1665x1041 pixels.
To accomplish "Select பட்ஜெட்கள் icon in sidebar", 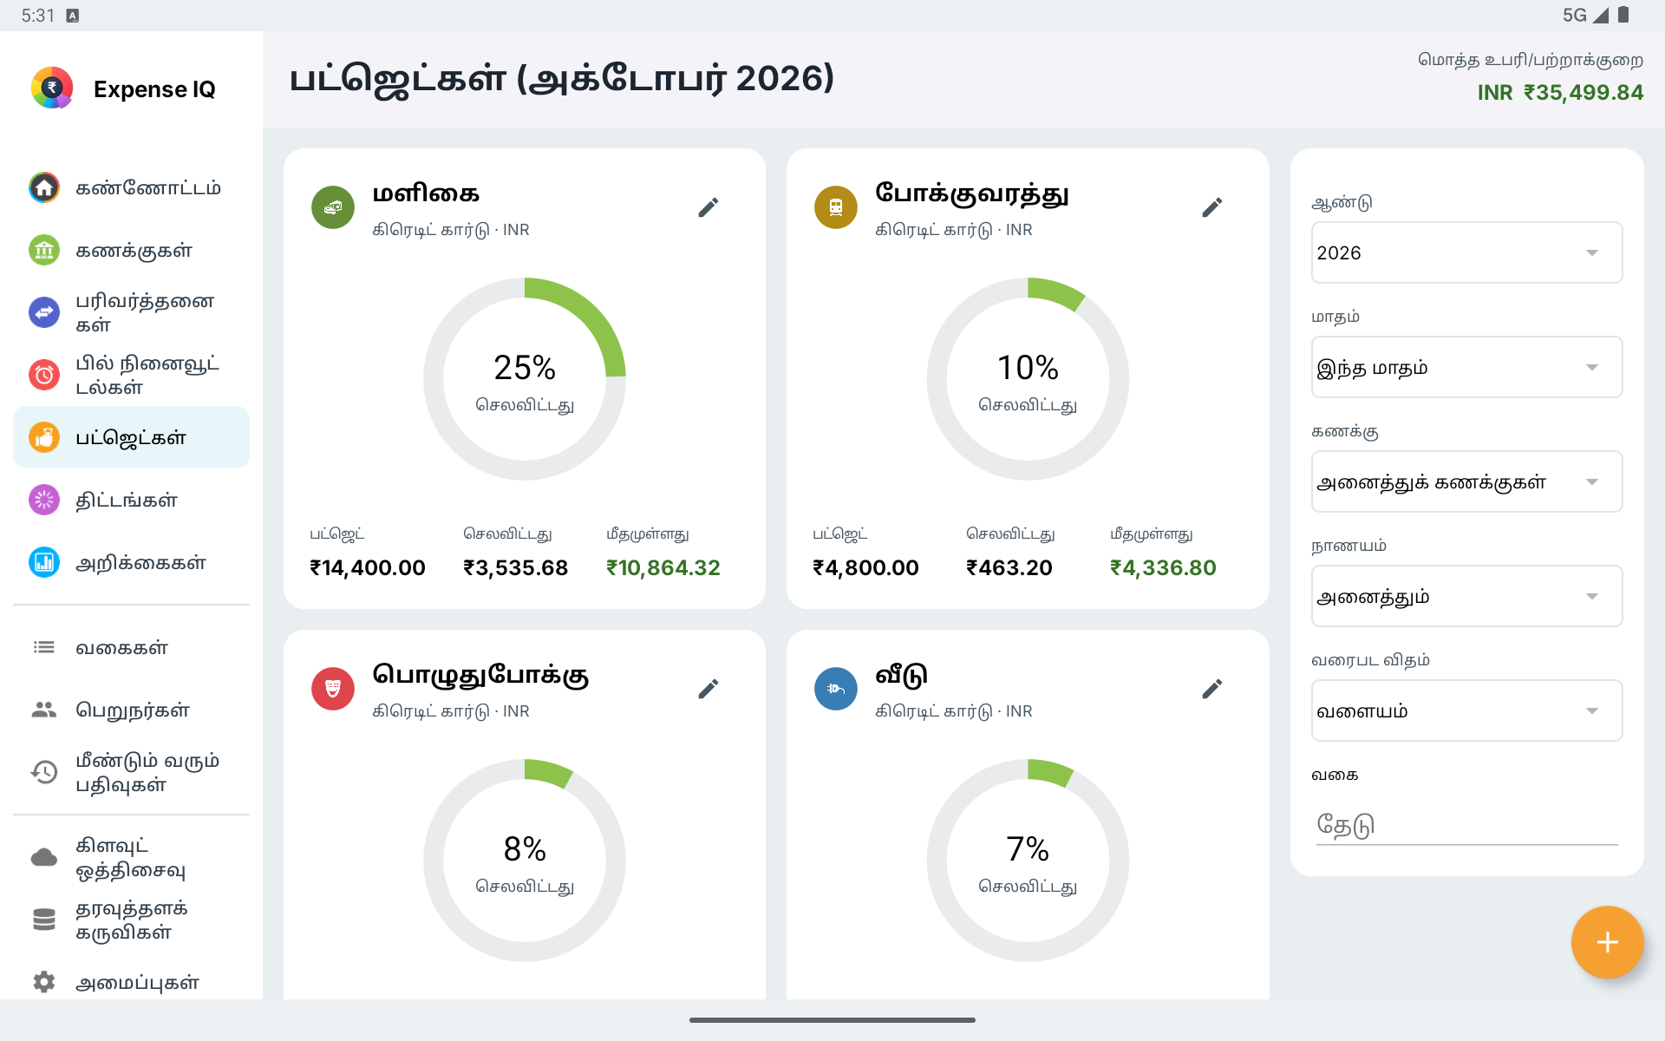I will point(44,437).
